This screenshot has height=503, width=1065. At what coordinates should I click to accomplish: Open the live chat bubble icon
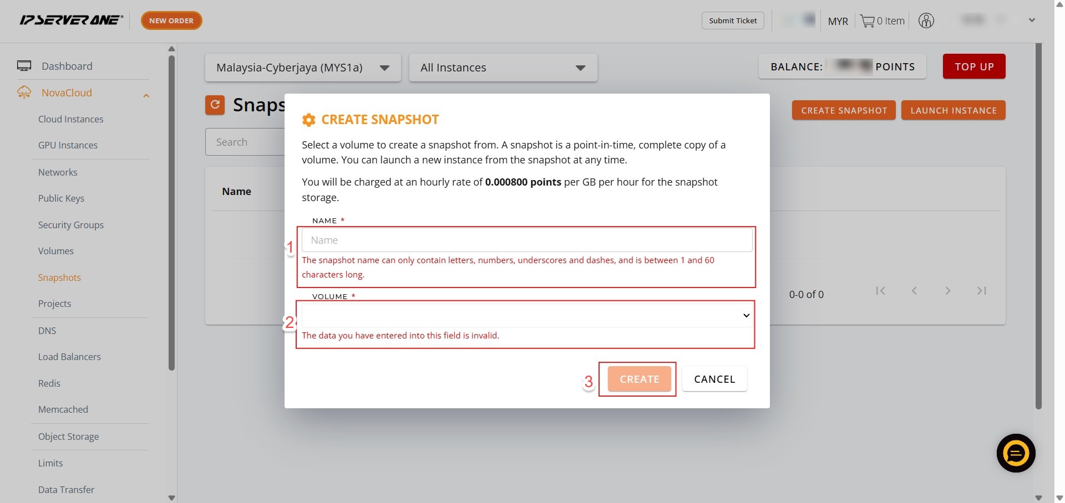(x=1016, y=453)
